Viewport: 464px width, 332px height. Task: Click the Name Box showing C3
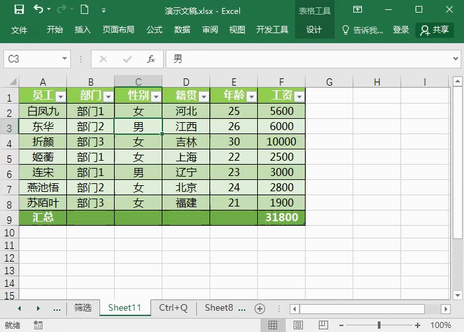tap(31, 59)
